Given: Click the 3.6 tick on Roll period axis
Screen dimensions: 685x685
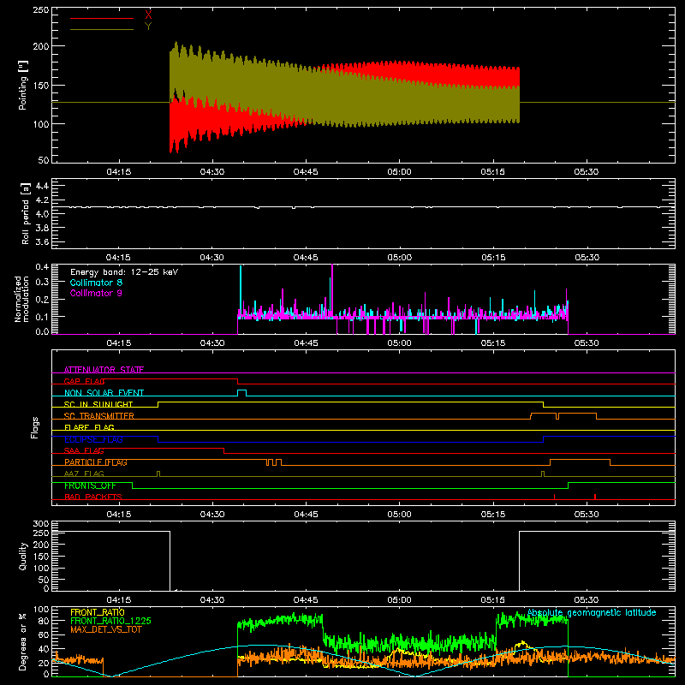Looking at the screenshot, I should (41, 241).
